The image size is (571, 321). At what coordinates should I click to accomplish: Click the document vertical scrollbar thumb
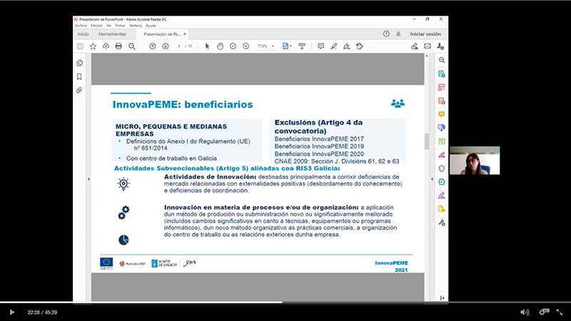tap(427, 141)
